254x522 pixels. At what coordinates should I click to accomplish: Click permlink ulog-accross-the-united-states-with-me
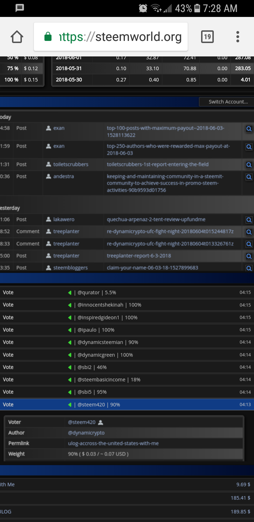pos(113,443)
